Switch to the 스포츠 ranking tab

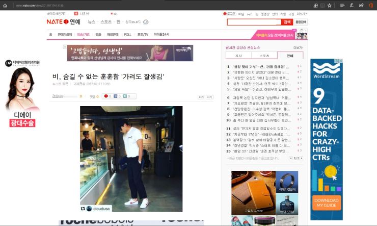coord(264,55)
